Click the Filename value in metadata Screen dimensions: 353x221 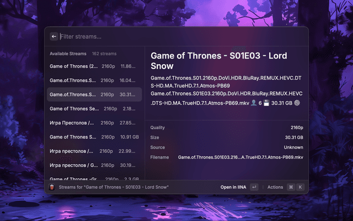point(240,157)
